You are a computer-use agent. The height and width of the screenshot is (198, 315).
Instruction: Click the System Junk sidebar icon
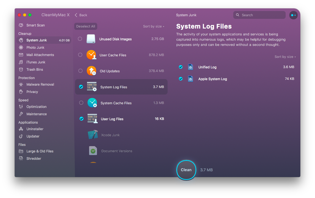tap(21, 40)
